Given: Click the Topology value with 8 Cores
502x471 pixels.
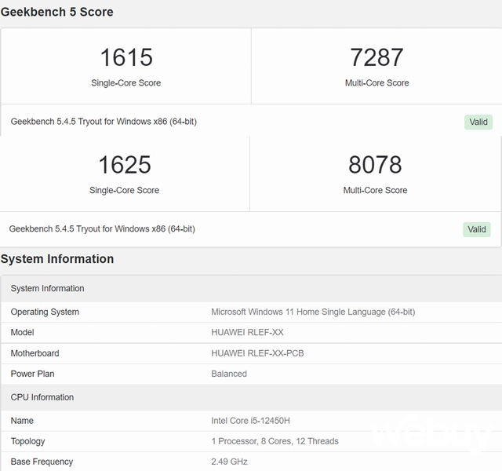Looking at the screenshot, I should pos(275,441).
